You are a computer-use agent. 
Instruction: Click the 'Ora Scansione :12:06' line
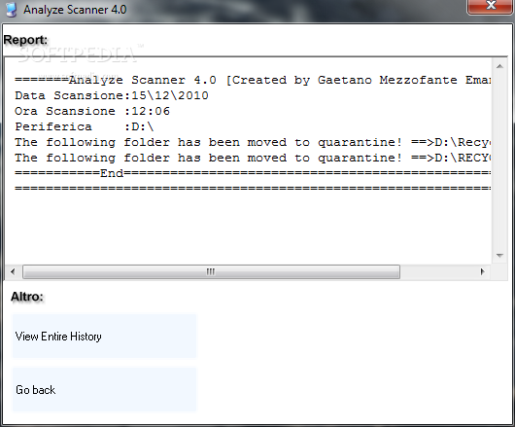92,111
